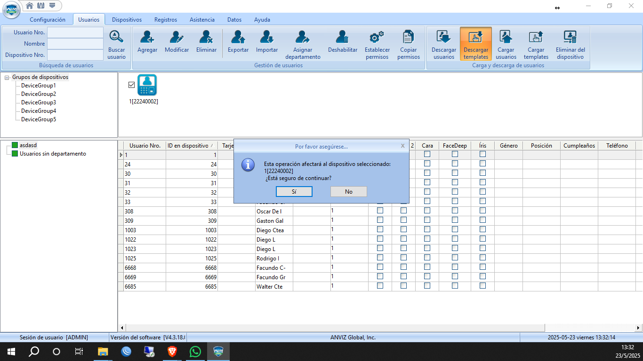Open the Registros tab
The height and width of the screenshot is (361, 643).
[166, 20]
